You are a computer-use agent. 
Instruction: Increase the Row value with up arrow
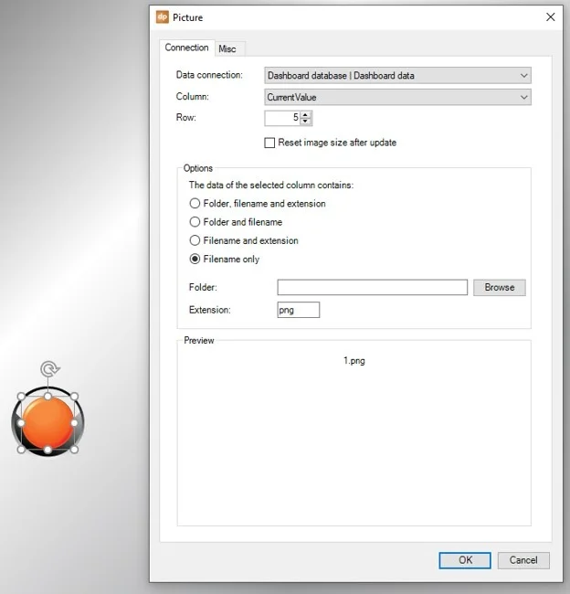[305, 114]
